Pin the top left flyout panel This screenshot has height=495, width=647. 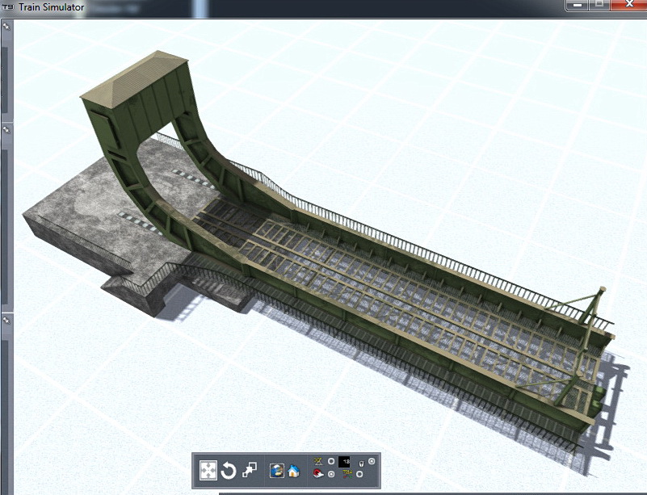click(x=6, y=26)
